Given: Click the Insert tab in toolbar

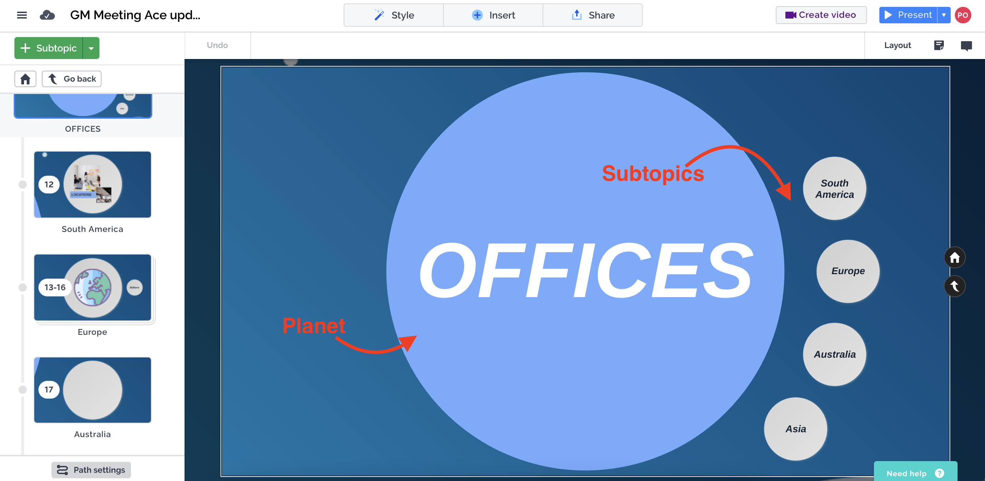Looking at the screenshot, I should [492, 15].
